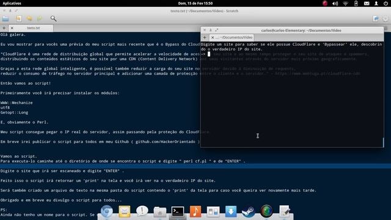Screen dimensions: 391x220
Task: Click the share icon in Scratch toolbar
Action: click(376, 19)
